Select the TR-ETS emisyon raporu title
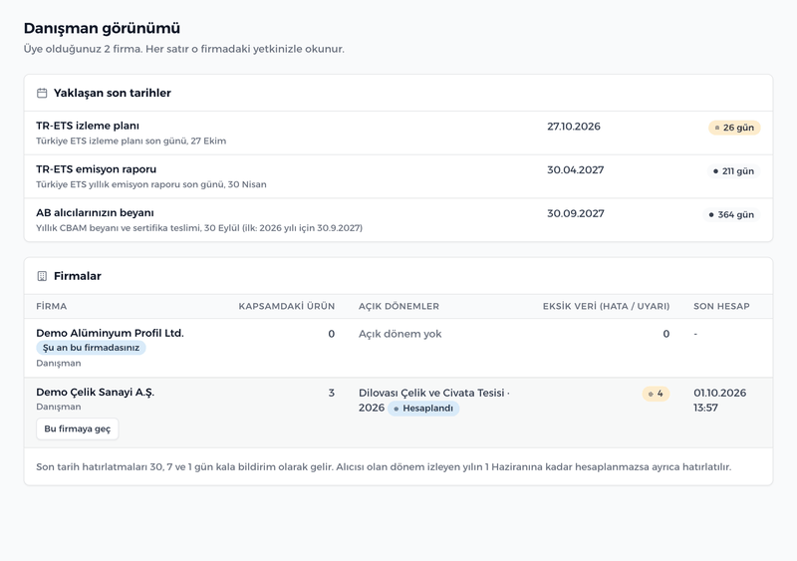 [x=96, y=169]
